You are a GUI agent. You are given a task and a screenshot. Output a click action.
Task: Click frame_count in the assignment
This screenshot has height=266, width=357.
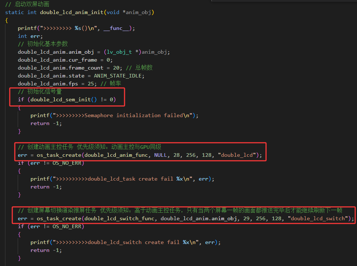point(86,68)
